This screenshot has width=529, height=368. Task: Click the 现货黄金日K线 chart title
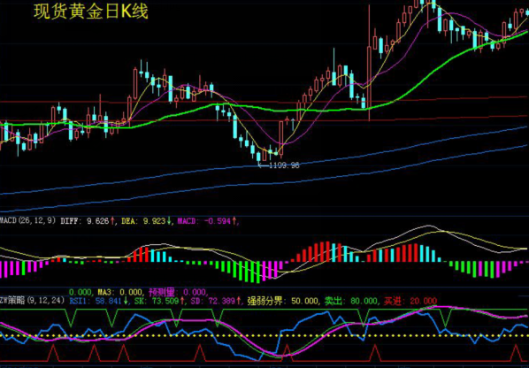pos(91,11)
